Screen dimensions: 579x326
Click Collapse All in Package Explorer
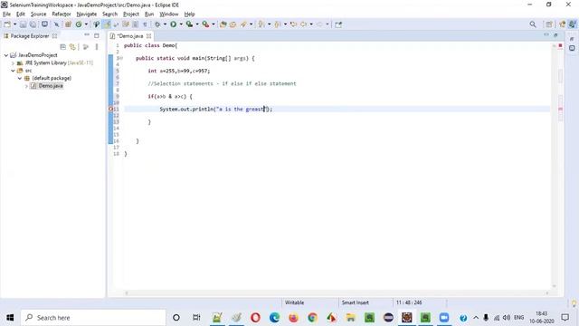tap(62, 47)
